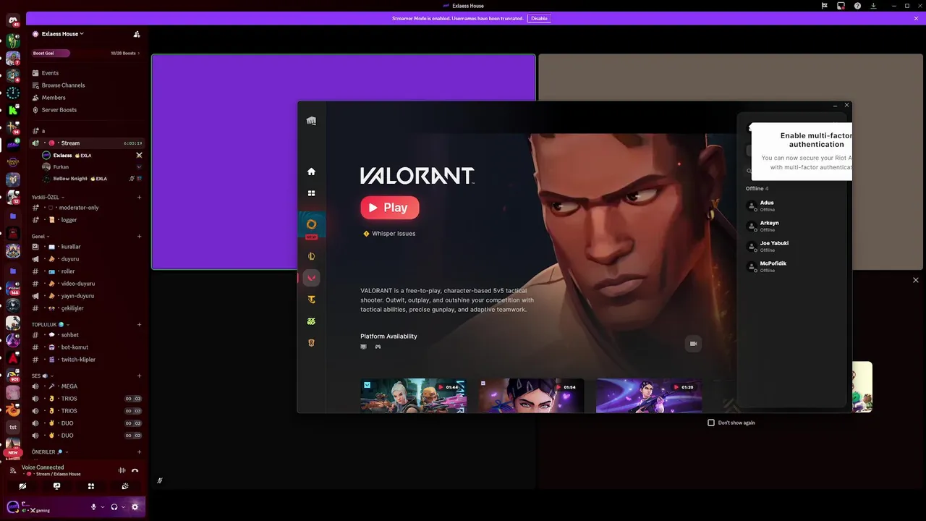Screen dimensions: 926x521
Task: Play the 01:54 video thumbnail
Action: [531, 396]
